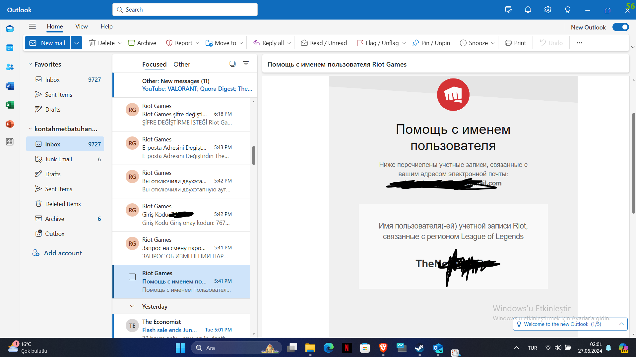Click the Snooze toolbar button
Image resolution: width=636 pixels, height=357 pixels.
coord(474,43)
